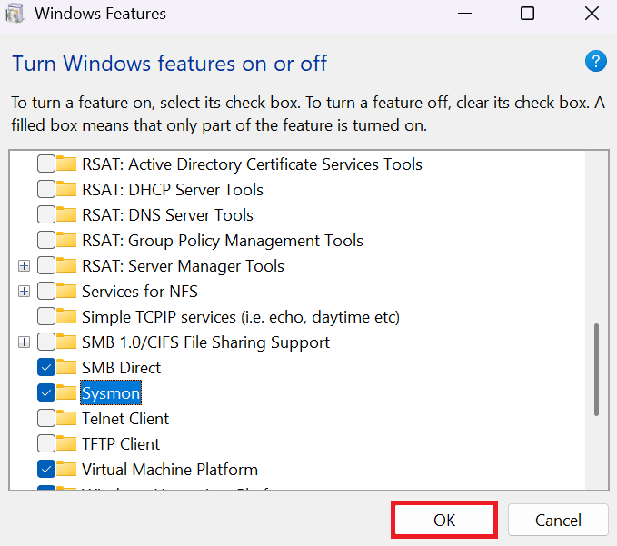
Task: Click the Cancel button
Action: click(x=558, y=521)
